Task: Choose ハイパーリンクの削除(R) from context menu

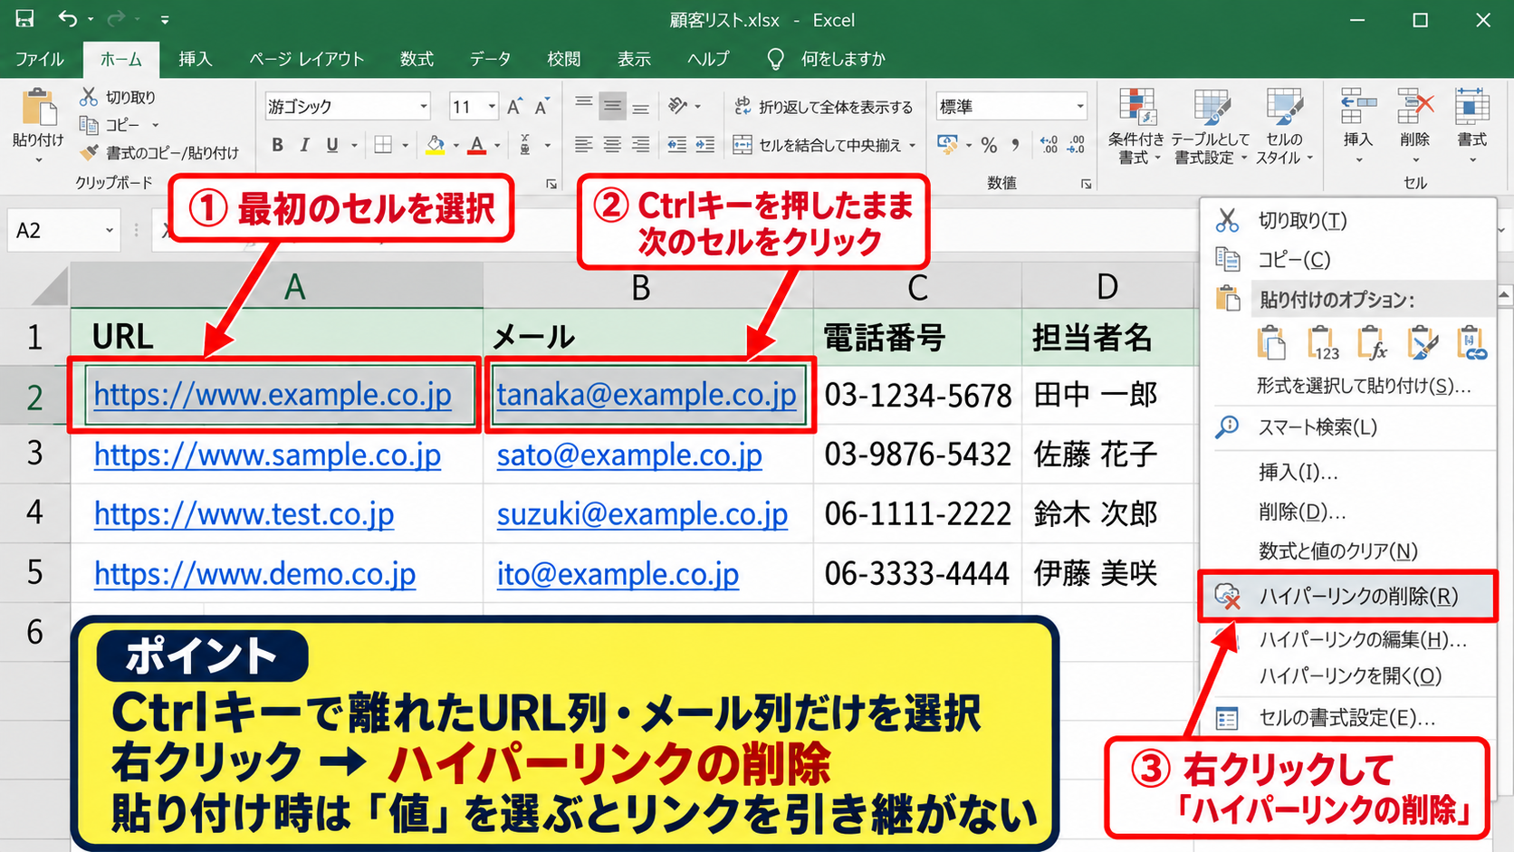Action: [x=1346, y=596]
